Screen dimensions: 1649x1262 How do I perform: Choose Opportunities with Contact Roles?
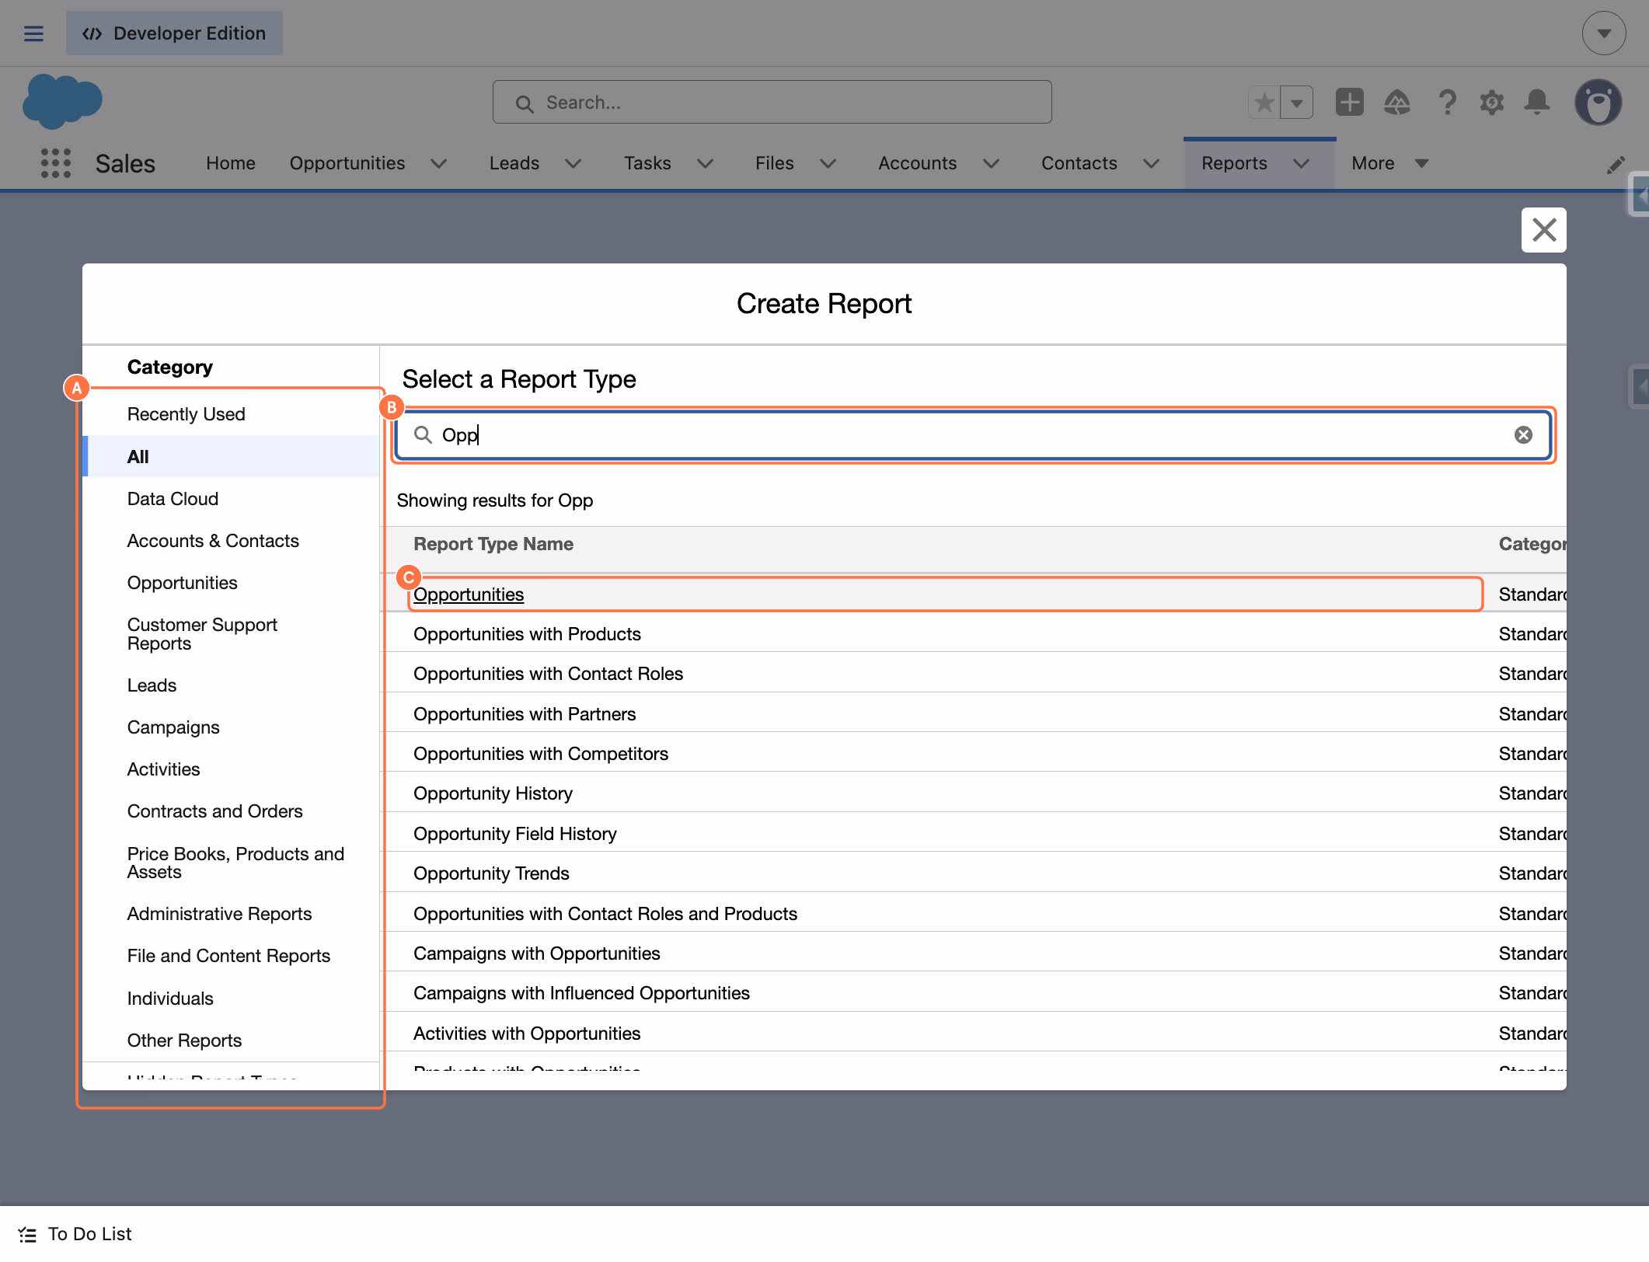coord(548,674)
